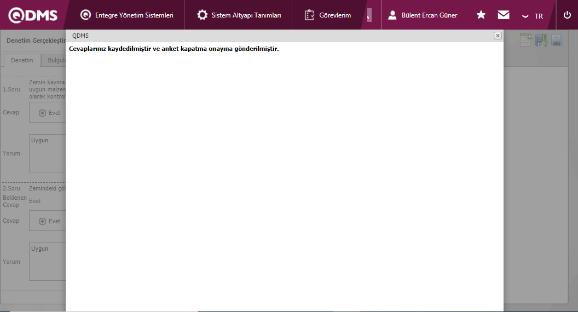Click the QDMS dialog title text
Viewport: 578px width, 312px height.
(x=80, y=36)
